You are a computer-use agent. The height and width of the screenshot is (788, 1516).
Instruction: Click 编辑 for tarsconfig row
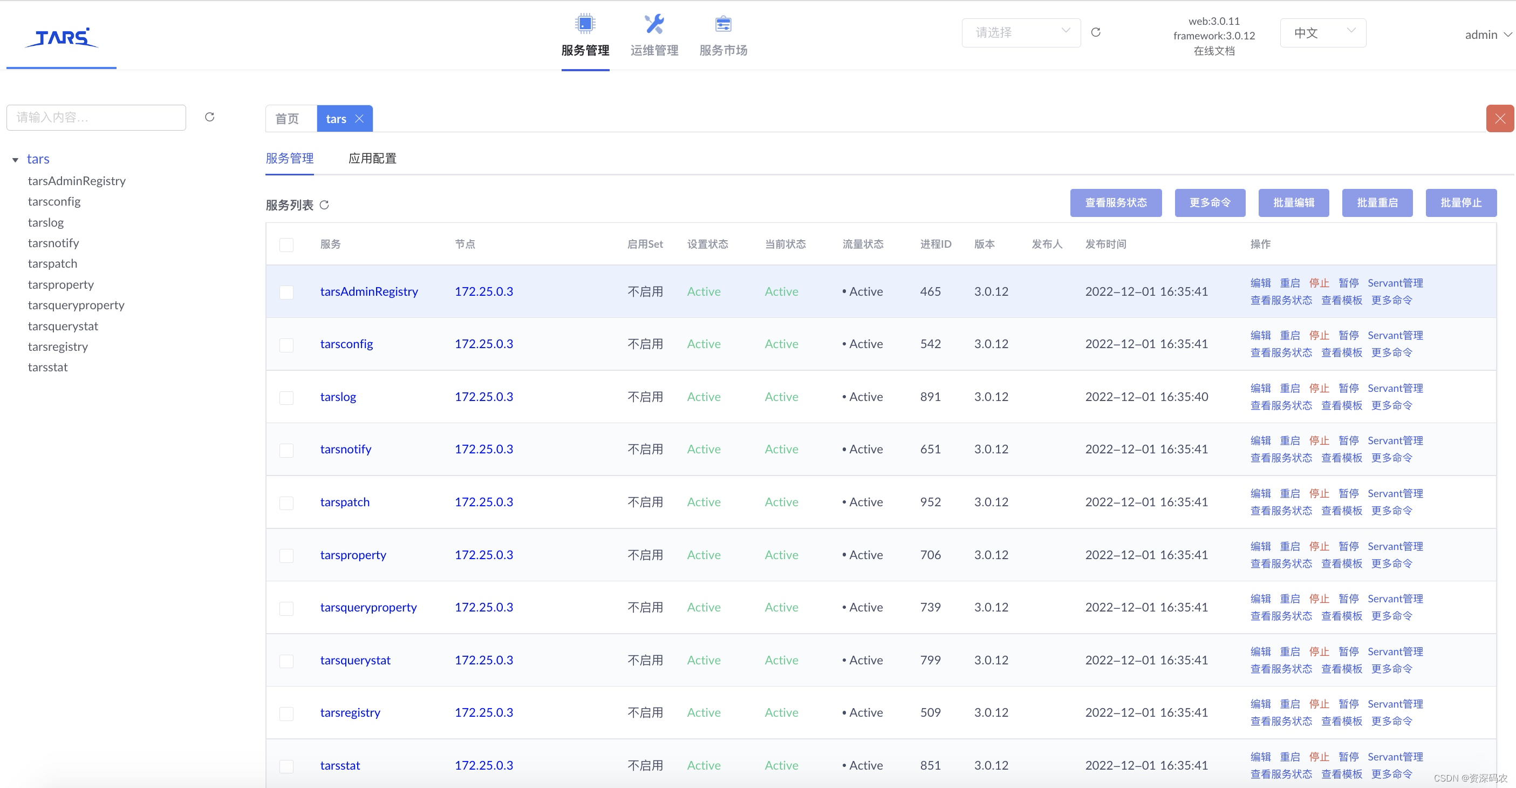pyautogui.click(x=1260, y=335)
